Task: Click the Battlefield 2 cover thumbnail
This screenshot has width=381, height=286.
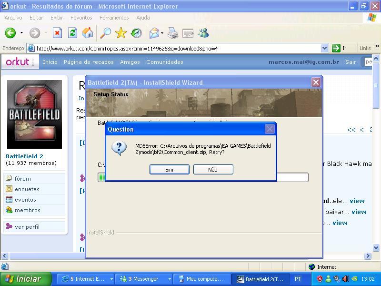Action: coord(34,114)
